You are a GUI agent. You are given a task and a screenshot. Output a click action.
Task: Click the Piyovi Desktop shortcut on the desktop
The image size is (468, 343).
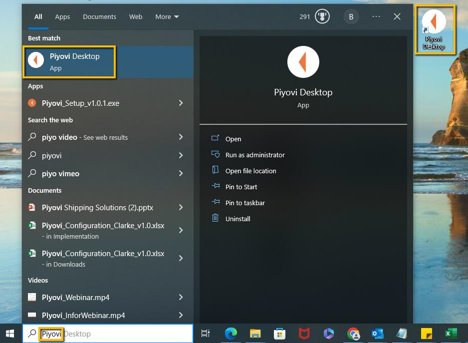pyautogui.click(x=434, y=30)
